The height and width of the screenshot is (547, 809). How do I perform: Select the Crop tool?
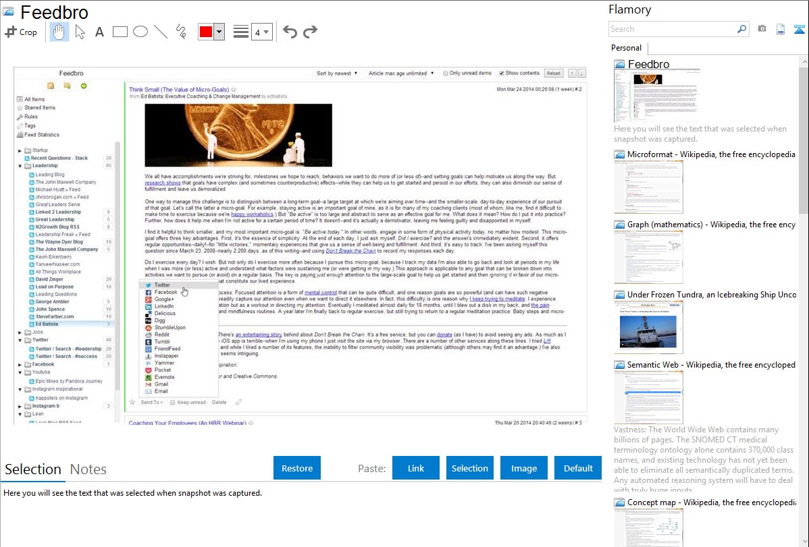pyautogui.click(x=21, y=32)
